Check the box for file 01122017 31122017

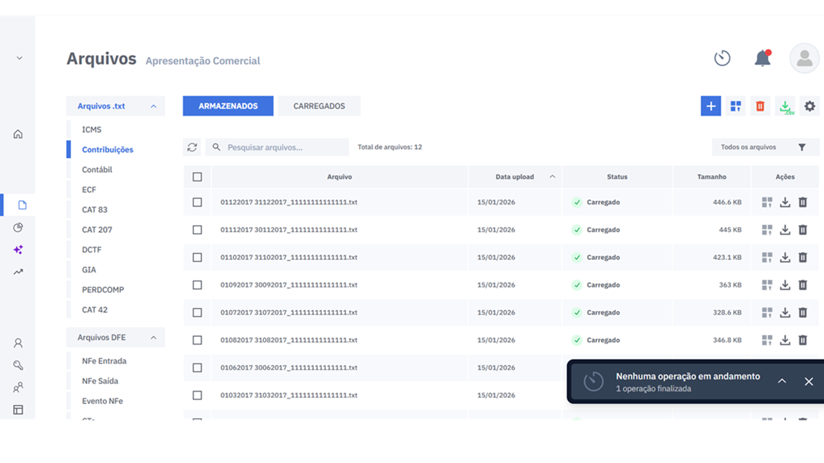(x=197, y=202)
